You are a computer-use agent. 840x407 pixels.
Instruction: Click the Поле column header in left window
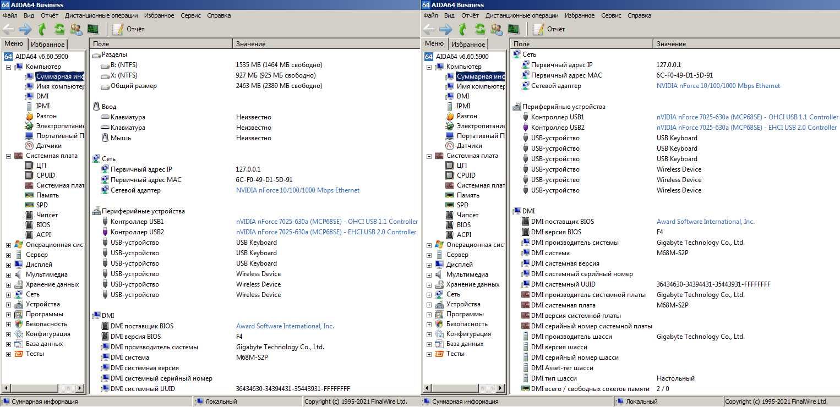[161, 44]
